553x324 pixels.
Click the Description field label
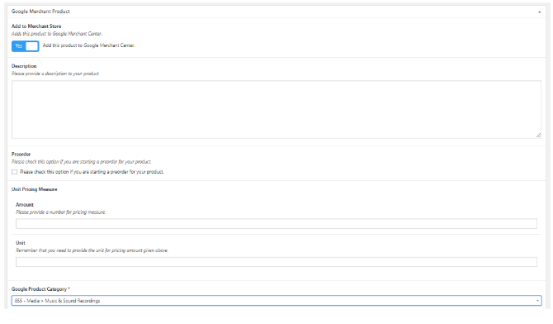pos(24,66)
